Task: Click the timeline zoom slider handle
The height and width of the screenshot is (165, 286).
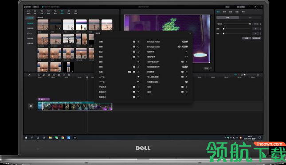Action: pyautogui.click(x=245, y=75)
